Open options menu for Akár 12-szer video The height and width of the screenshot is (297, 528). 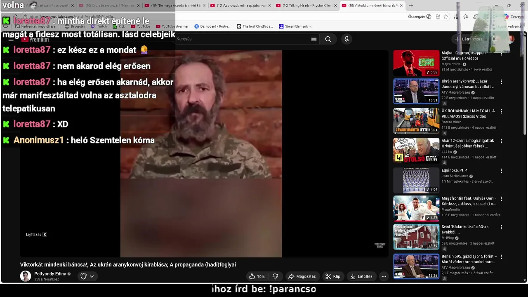pyautogui.click(x=502, y=141)
